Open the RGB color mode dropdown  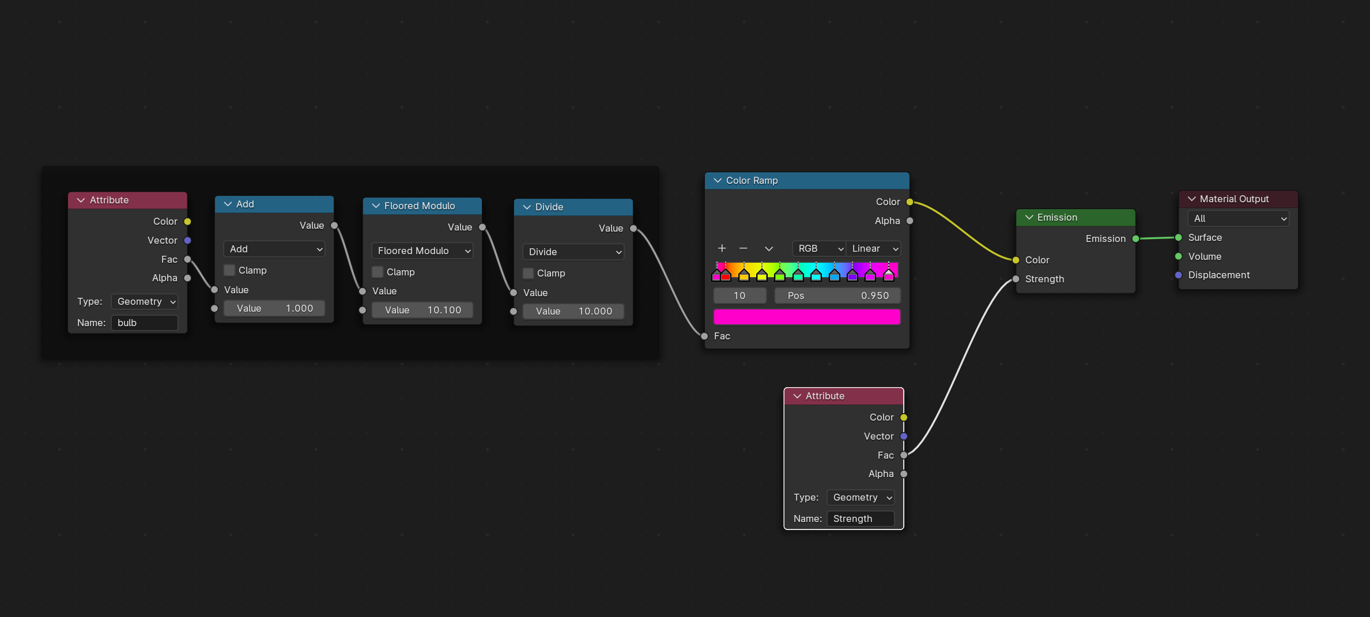click(x=818, y=248)
